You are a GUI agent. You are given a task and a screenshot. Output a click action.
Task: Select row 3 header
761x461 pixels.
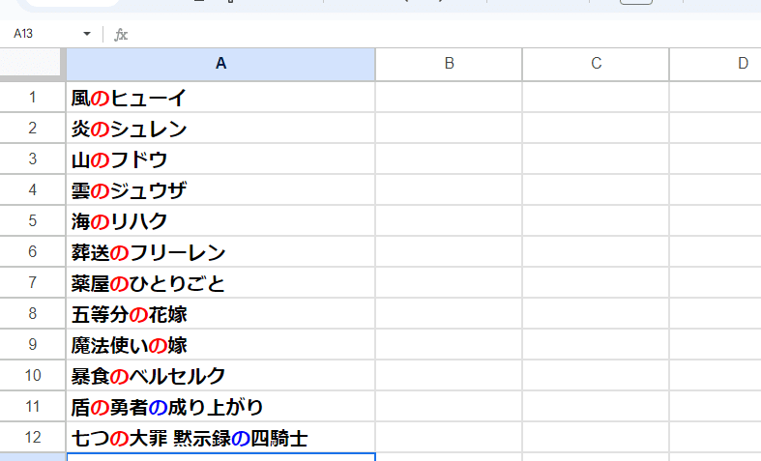[x=33, y=159]
